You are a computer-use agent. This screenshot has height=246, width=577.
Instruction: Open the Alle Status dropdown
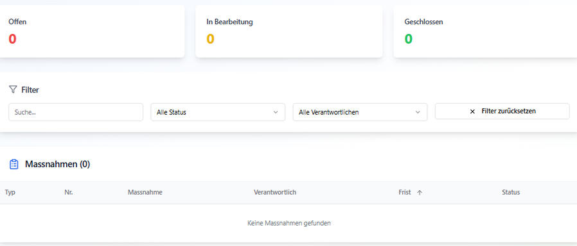218,112
